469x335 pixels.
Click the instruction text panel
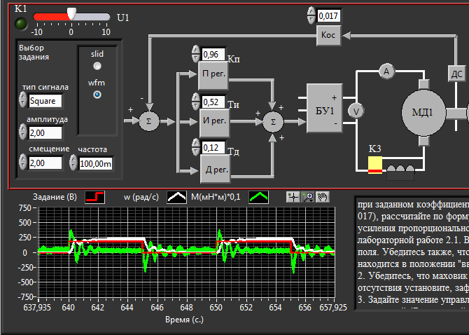coord(412,254)
